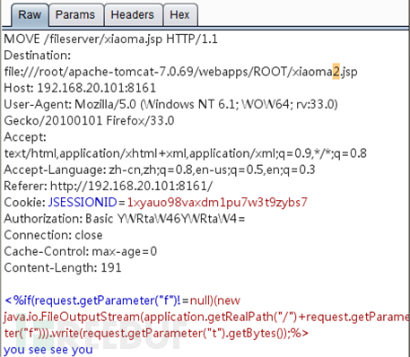This screenshot has width=410, height=357.
Task: Open the Headers tab
Action: coord(133,15)
